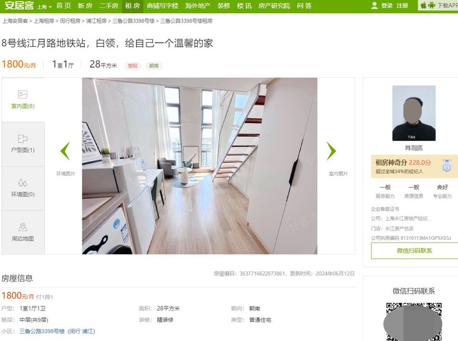Click the user account icon beside 登录
The height and width of the screenshot is (341, 458).
[374, 6]
